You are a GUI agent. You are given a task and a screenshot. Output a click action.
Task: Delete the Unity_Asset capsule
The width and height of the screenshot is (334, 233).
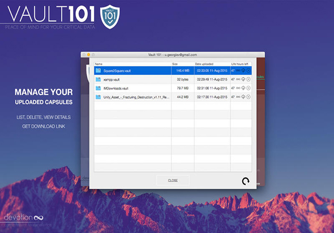pyautogui.click(x=249, y=96)
